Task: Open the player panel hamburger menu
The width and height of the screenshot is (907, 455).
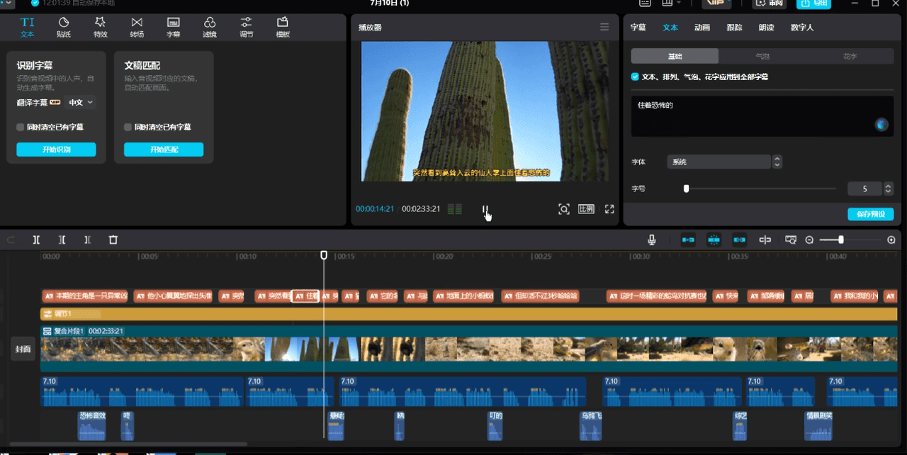Action: 604,27
